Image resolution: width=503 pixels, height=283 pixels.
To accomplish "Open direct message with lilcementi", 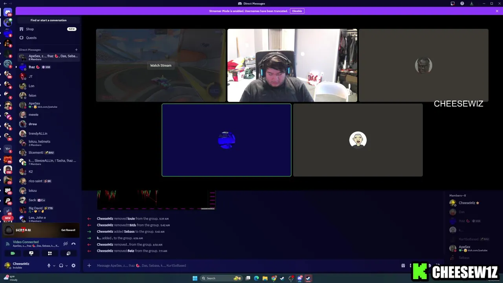I will pos(48,153).
